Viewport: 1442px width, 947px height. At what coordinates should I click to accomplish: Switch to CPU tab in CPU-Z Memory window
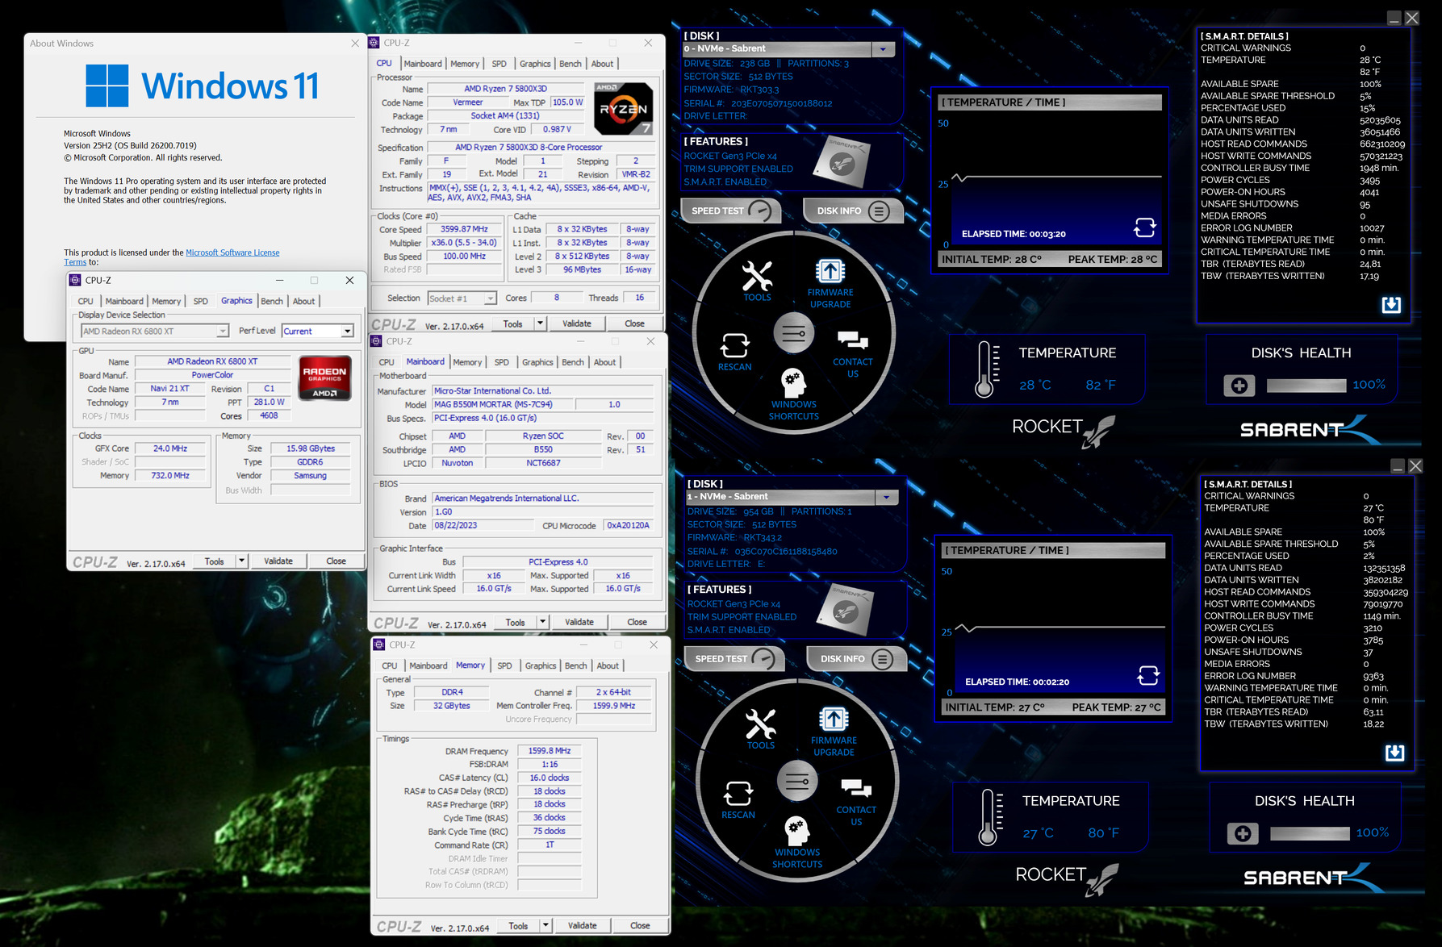click(390, 665)
